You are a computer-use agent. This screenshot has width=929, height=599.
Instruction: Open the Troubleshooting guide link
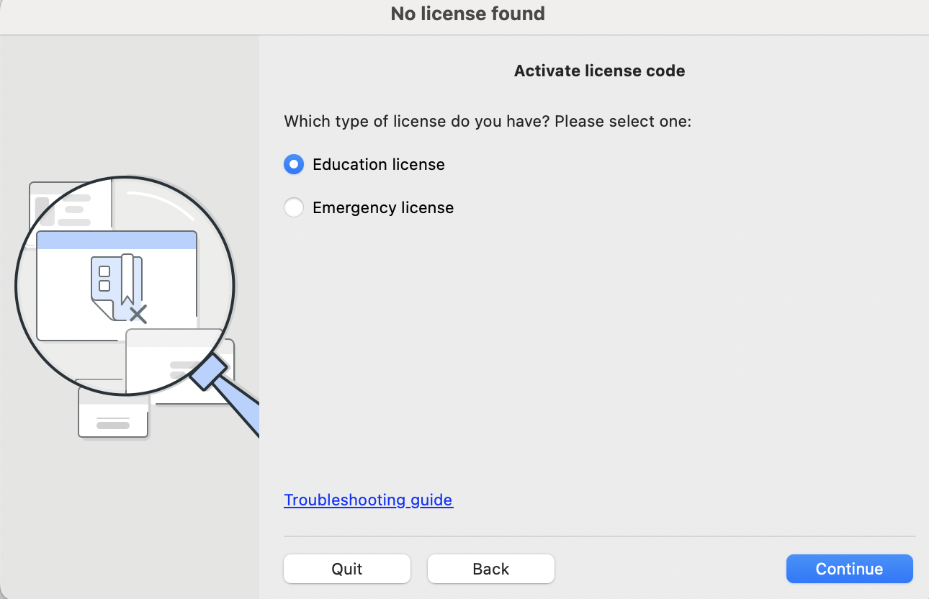pyautogui.click(x=368, y=500)
